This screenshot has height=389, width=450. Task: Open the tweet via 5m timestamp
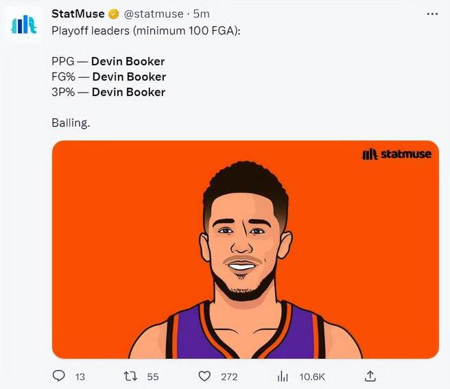pos(201,14)
